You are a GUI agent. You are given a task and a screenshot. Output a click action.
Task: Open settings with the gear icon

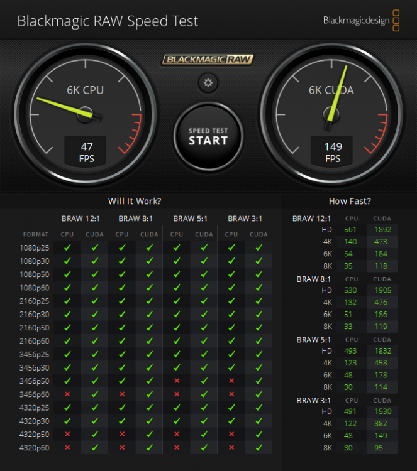coord(208,83)
